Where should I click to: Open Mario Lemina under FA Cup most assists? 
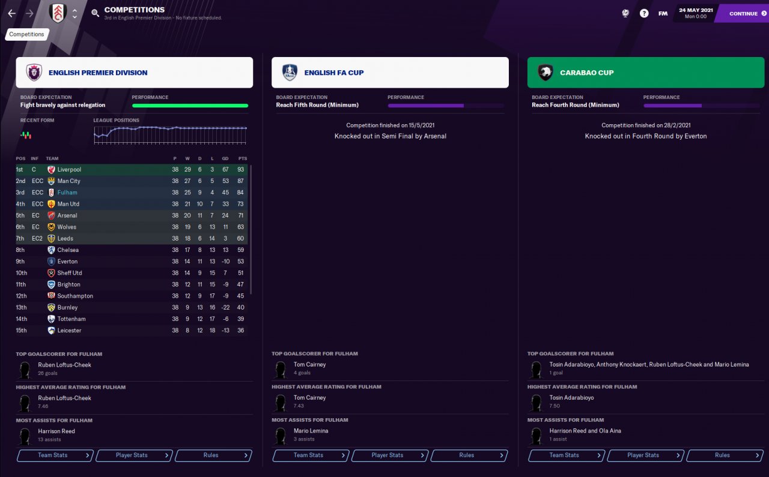click(x=311, y=431)
